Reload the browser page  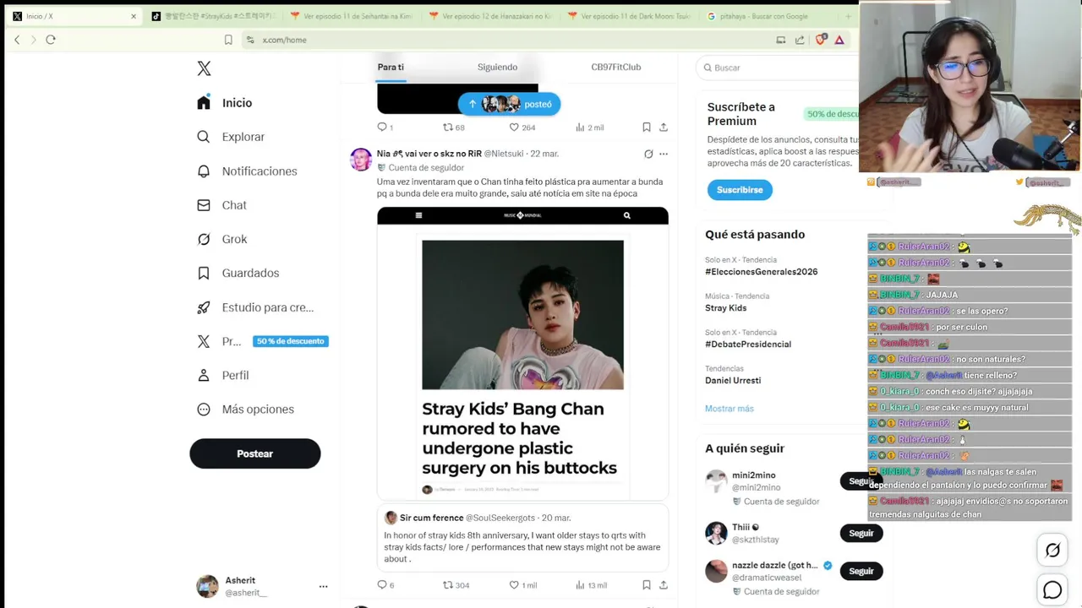[x=51, y=40]
